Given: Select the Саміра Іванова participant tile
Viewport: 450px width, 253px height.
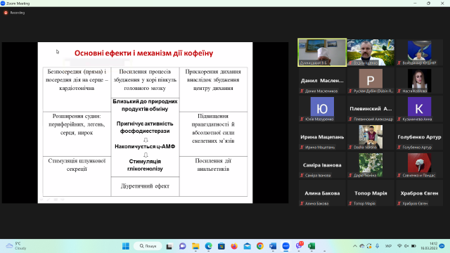Looking at the screenshot, I should 322,165.
